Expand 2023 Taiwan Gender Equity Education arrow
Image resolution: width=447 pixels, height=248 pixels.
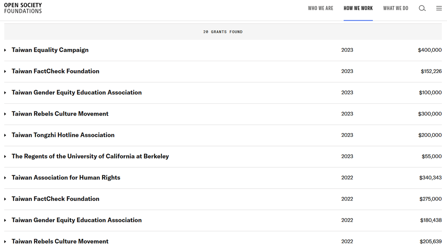coord(5,93)
